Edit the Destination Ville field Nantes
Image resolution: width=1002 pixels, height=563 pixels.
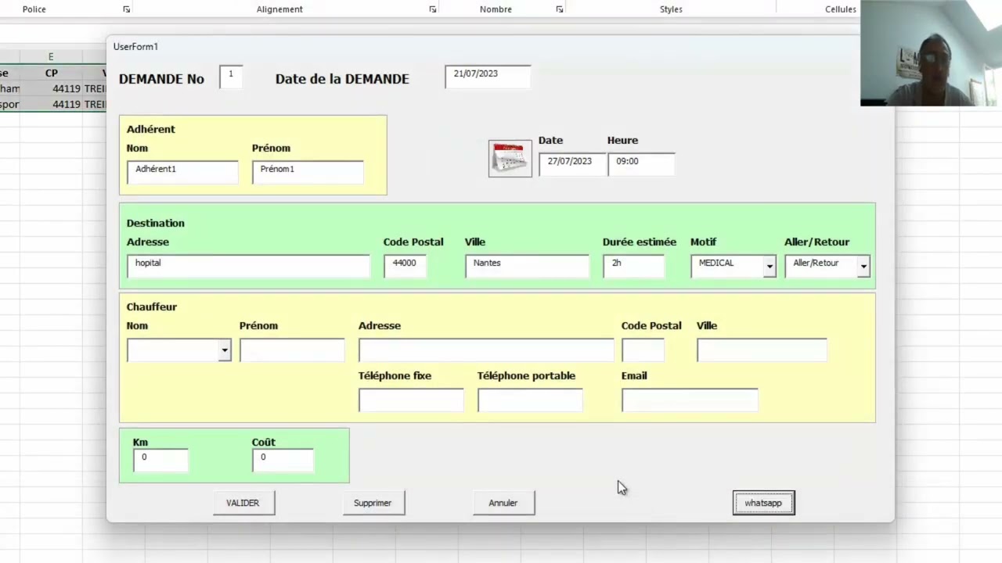click(x=527, y=266)
